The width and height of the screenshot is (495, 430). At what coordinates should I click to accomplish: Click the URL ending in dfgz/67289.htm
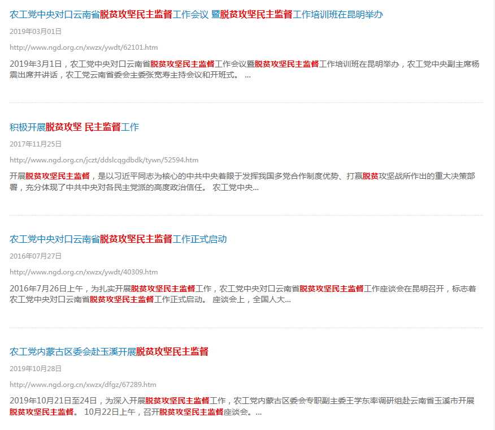83,385
